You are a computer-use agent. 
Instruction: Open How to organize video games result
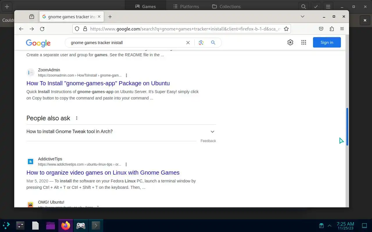click(103, 173)
